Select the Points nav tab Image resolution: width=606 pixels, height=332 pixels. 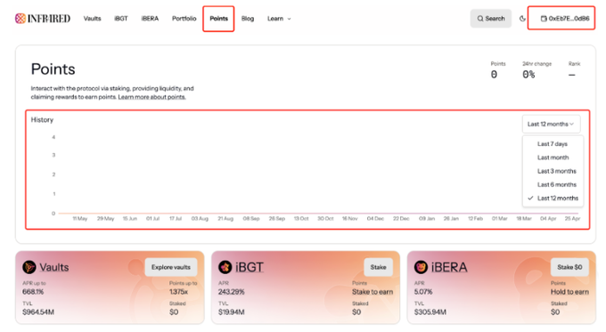pos(218,19)
